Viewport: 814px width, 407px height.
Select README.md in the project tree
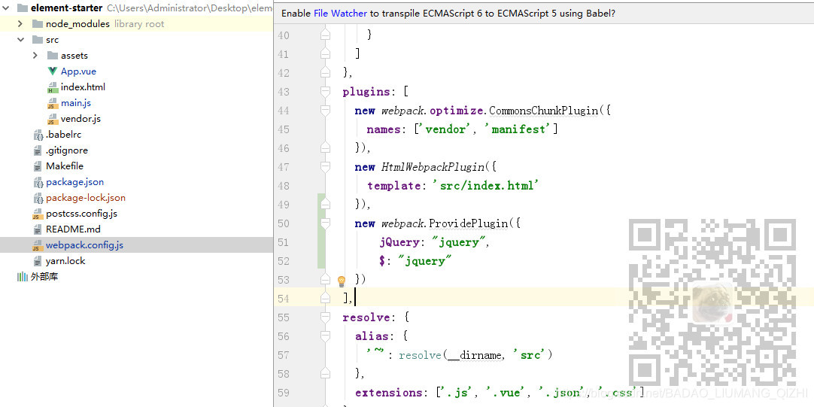point(73,229)
